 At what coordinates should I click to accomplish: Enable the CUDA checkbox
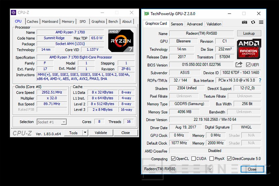tap(193, 158)
